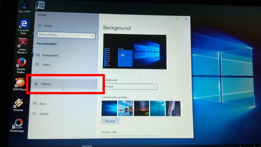Select the beach picture thumbnail
The height and width of the screenshot is (147, 261).
coord(125,108)
